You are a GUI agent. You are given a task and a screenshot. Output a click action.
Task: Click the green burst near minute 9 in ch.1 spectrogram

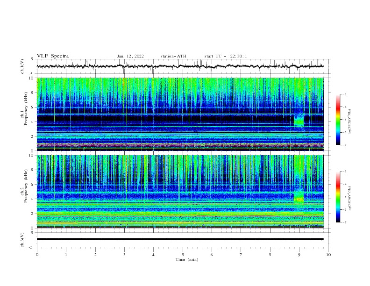299,121
